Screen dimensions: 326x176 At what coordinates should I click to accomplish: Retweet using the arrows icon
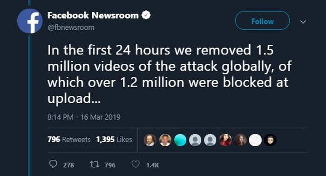pos(95,164)
